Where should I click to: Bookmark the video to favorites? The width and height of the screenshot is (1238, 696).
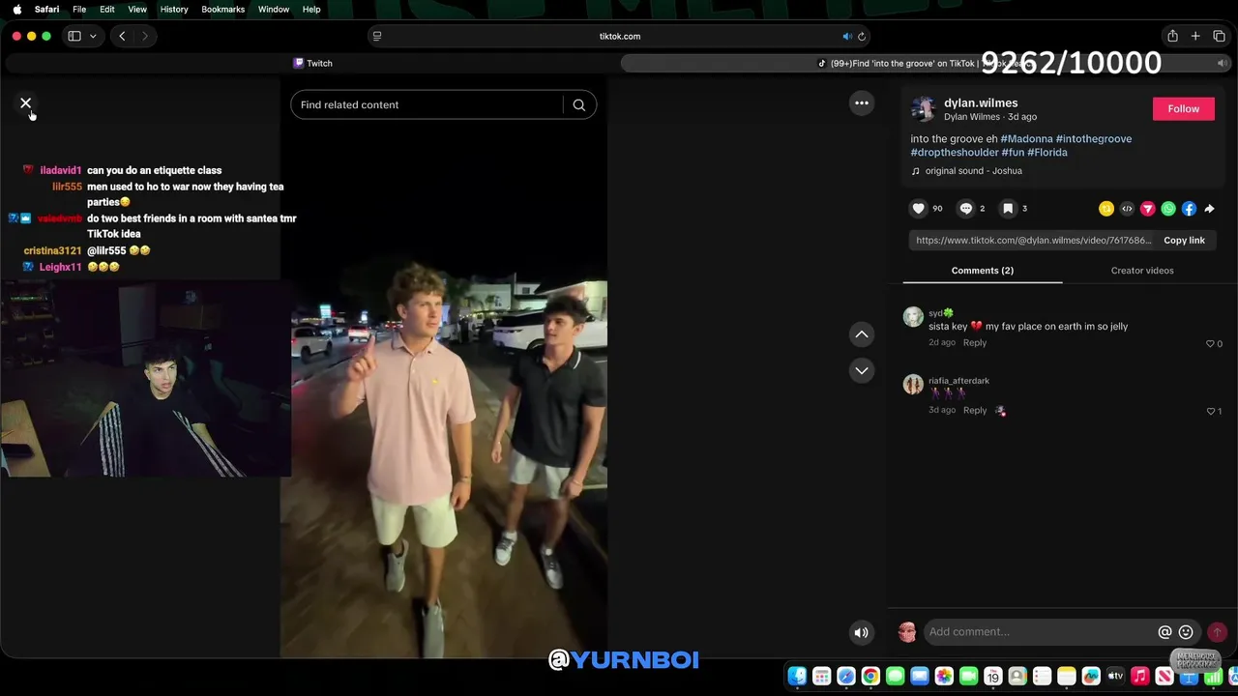[1008, 209]
